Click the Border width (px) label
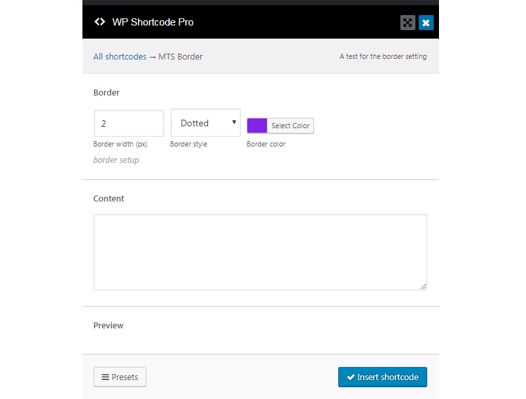 point(120,144)
